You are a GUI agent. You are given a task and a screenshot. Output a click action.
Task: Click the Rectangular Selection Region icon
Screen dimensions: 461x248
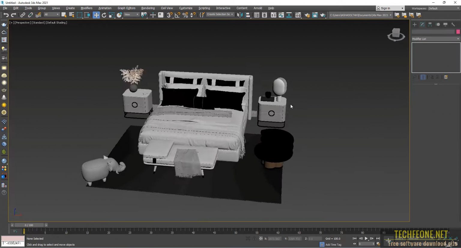(80, 15)
